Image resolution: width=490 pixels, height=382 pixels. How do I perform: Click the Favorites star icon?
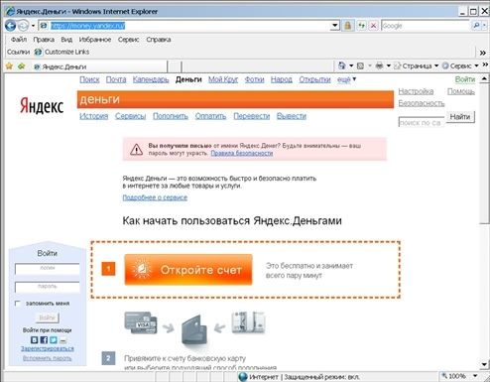[x=9, y=66]
